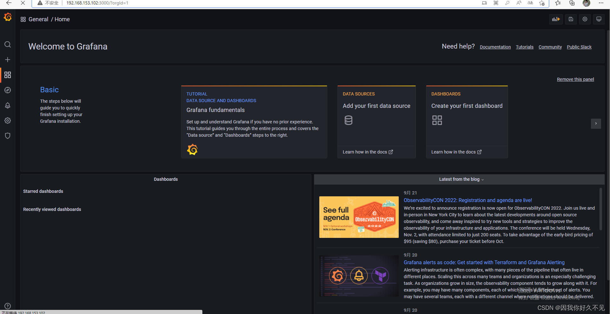The width and height of the screenshot is (610, 314).
Task: Activate Cycle view mode with the TV icon
Action: point(599,19)
